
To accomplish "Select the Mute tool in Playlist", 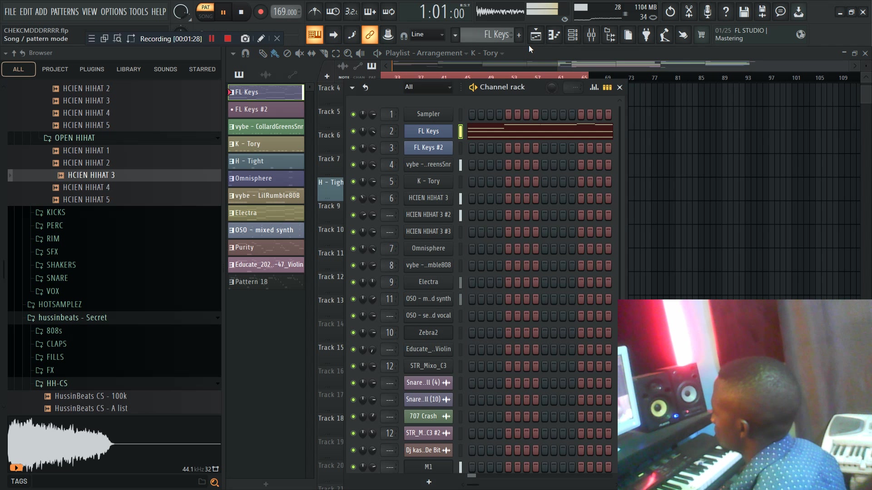I will (x=299, y=54).
